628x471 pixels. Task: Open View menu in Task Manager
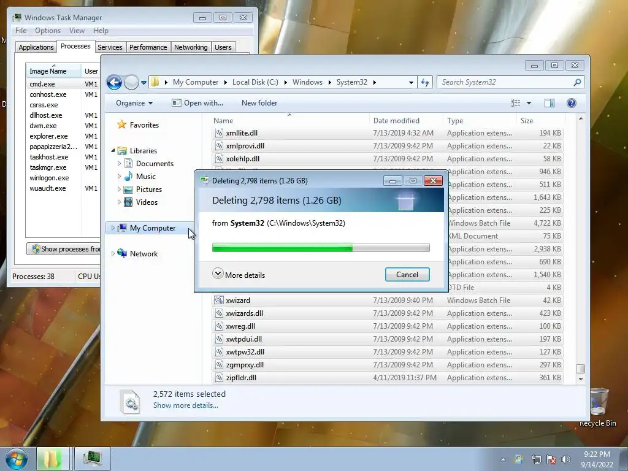(77, 31)
